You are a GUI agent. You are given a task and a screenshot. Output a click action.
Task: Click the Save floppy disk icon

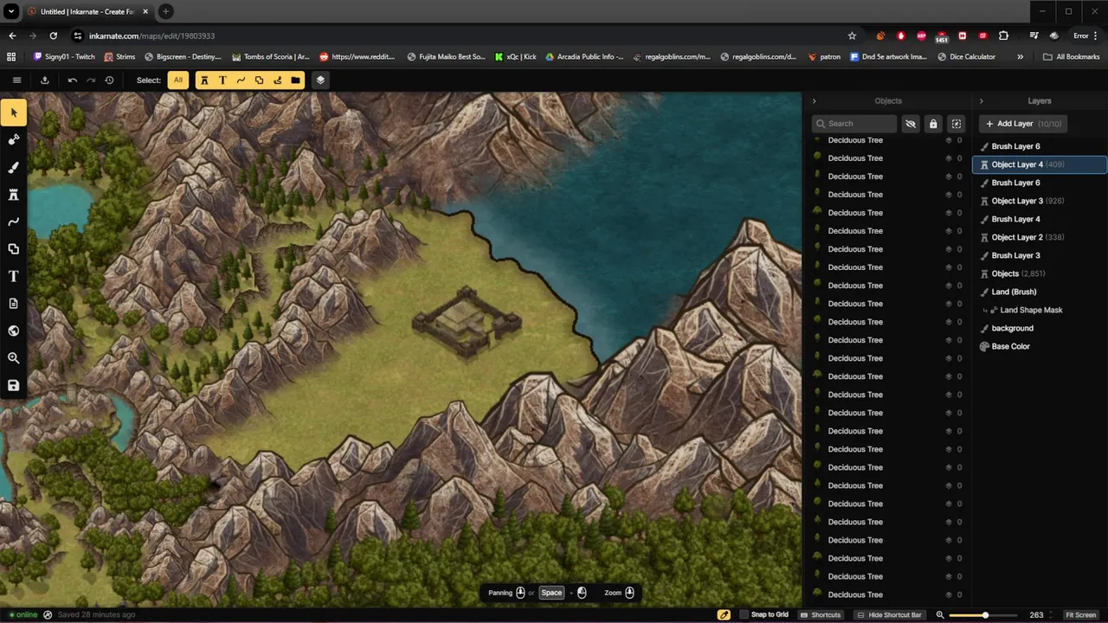[13, 385]
